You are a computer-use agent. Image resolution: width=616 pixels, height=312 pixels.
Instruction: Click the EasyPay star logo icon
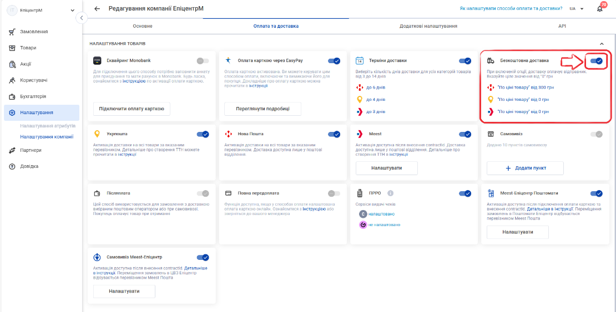pos(228,60)
